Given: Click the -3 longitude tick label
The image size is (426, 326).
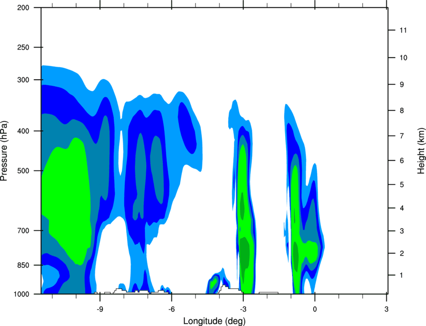Looking at the screenshot, I should pos(243,309).
